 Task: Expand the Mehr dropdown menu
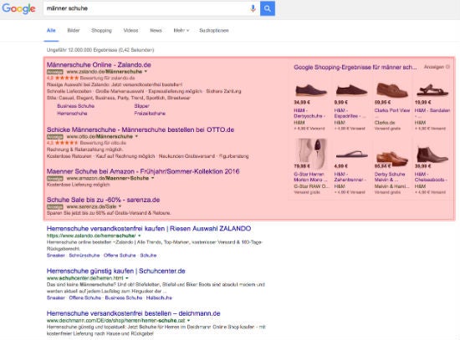[x=181, y=30]
